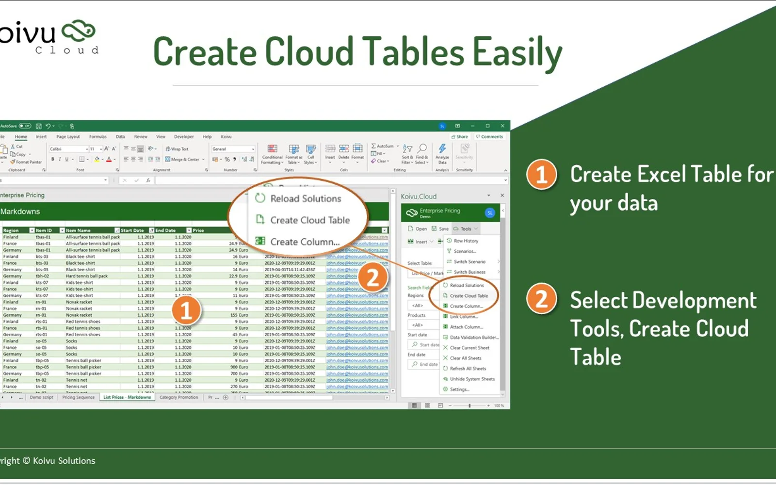Apply Bold formatting
The image size is (776, 485).
point(53,159)
